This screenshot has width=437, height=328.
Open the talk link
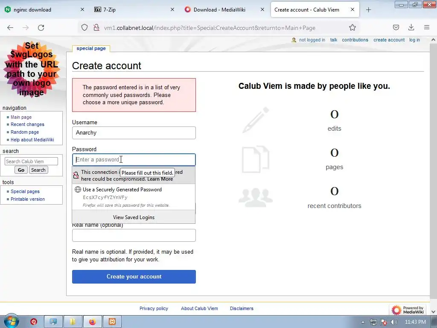tap(334, 40)
